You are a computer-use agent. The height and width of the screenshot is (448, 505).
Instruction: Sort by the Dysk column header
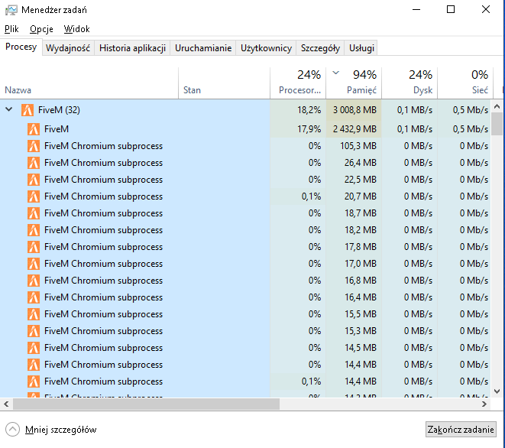click(410, 83)
